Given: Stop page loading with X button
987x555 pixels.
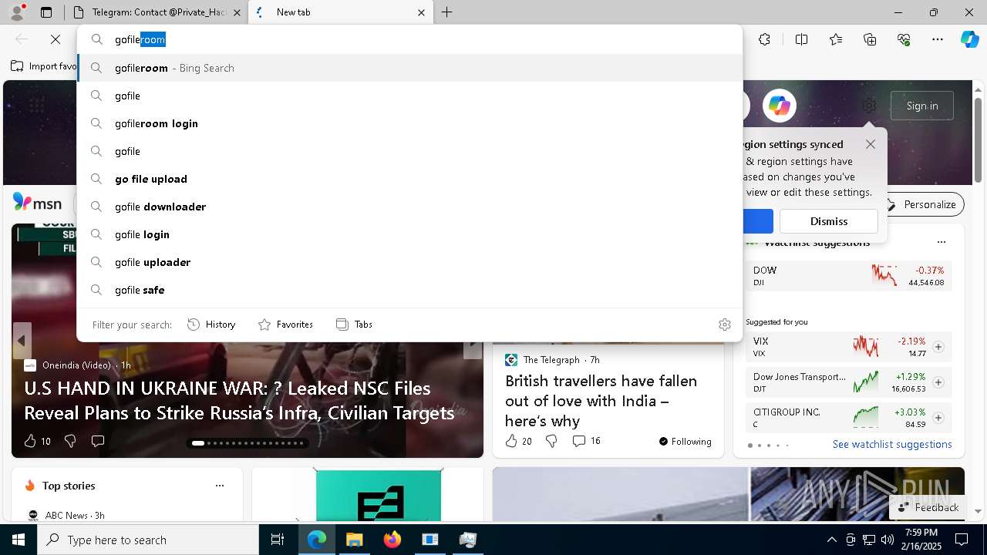Looking at the screenshot, I should point(56,39).
